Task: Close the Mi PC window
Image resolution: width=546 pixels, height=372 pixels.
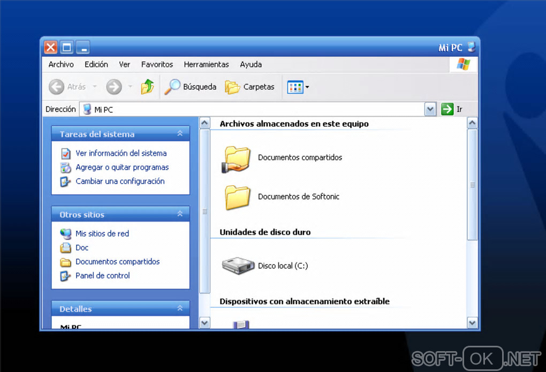Action: pyautogui.click(x=50, y=47)
